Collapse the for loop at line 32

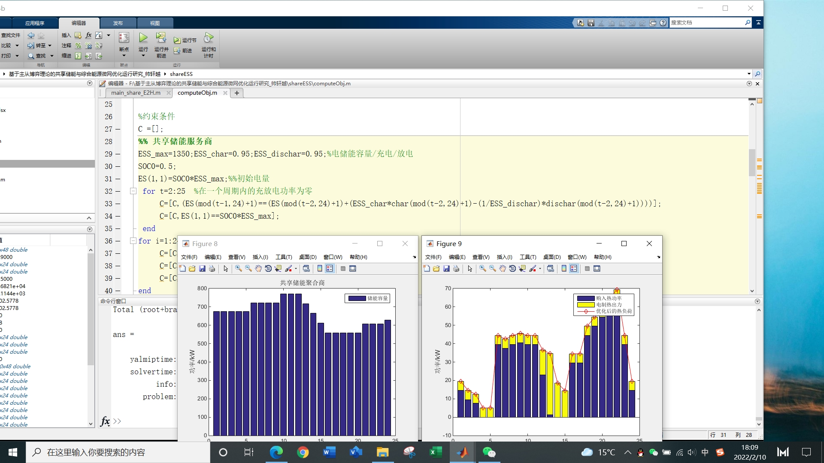(x=133, y=191)
